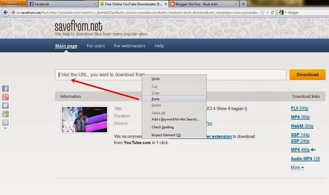Click the site identity globe icon
Screen dimensions: 329x195
[x=13, y=13]
